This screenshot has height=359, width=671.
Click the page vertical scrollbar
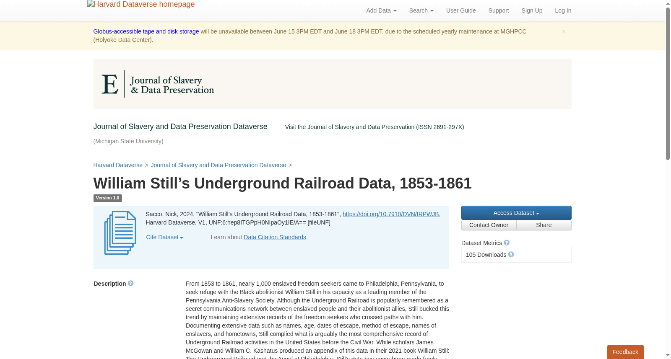tap(668, 84)
